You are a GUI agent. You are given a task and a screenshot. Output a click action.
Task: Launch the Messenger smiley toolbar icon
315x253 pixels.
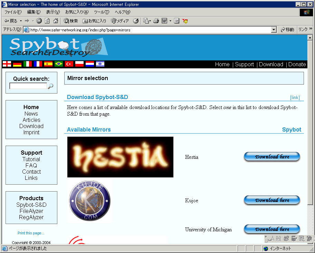coord(185,21)
